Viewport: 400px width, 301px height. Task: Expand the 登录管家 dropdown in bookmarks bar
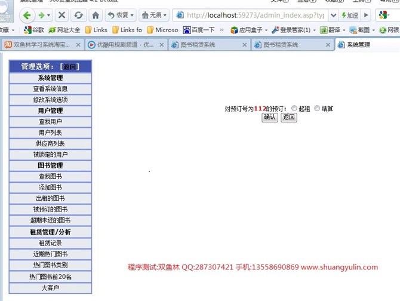click(x=314, y=29)
